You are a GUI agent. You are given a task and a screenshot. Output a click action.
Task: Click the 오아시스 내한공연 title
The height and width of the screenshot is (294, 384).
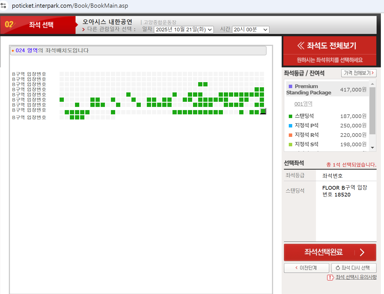click(x=107, y=22)
